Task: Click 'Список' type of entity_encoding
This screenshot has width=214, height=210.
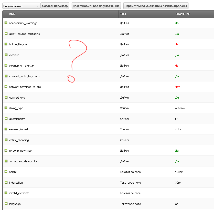Action: coord(125,140)
